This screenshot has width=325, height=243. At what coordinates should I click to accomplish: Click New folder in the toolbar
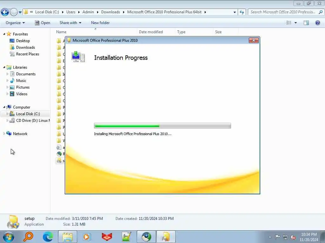pyautogui.click(x=100, y=23)
